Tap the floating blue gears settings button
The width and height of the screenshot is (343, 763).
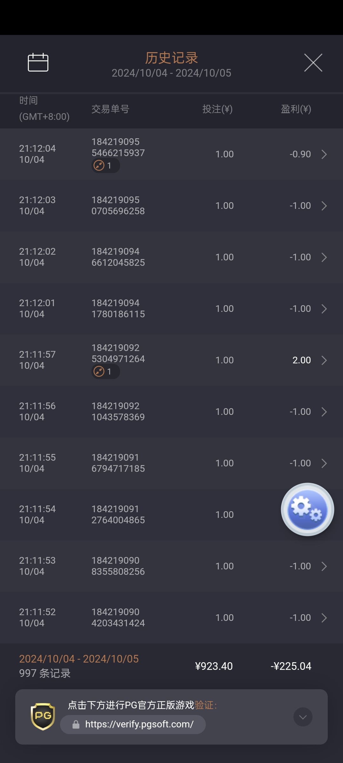point(307,509)
